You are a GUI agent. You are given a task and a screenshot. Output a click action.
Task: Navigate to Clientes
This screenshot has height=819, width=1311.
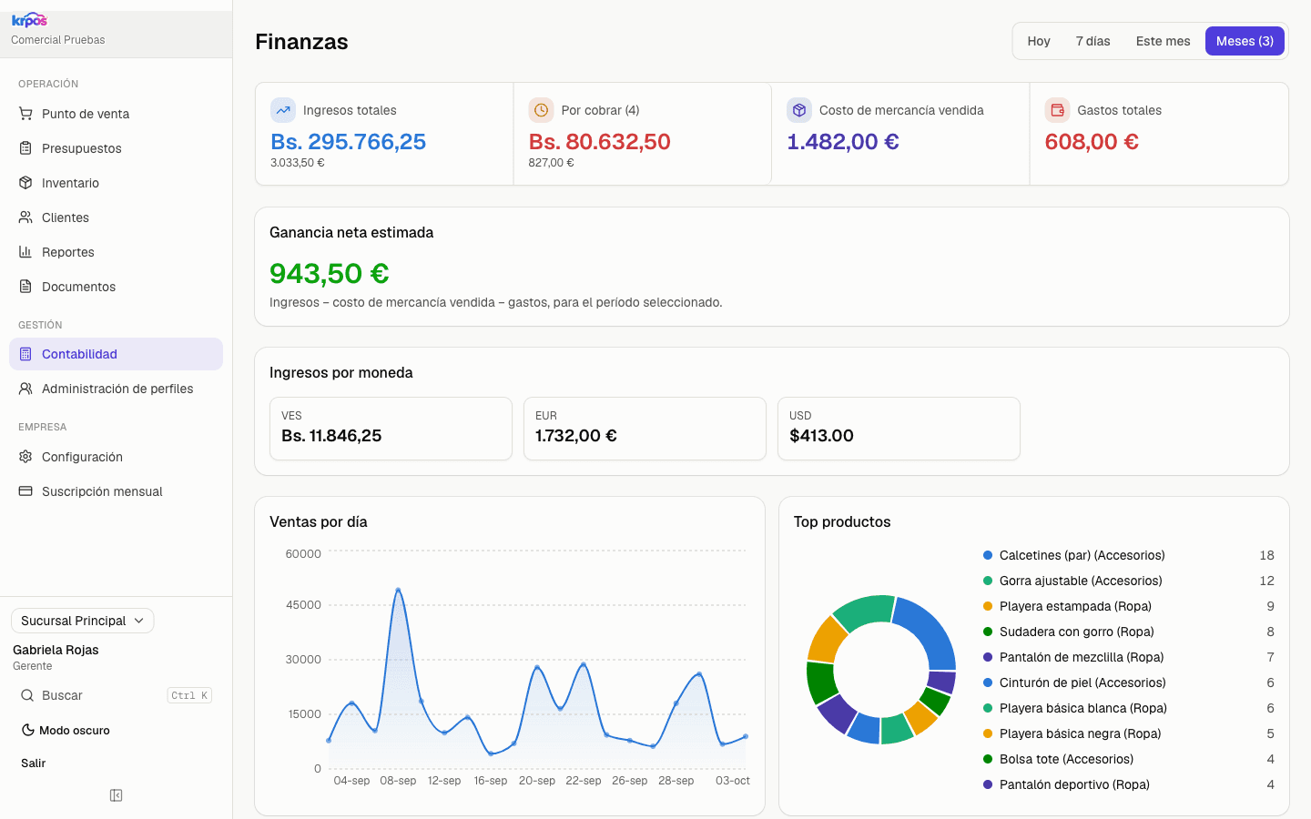pos(116,217)
